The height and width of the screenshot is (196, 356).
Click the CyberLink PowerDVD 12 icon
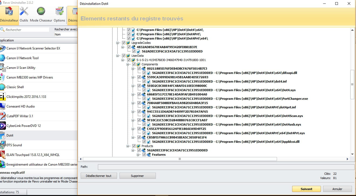[x=2, y=126]
